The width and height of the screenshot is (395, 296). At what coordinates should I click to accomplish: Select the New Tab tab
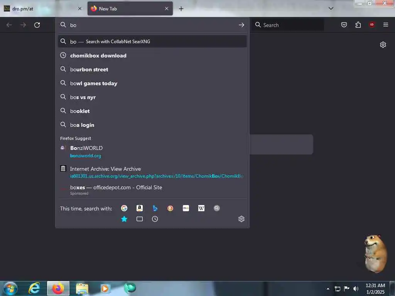pyautogui.click(x=130, y=8)
